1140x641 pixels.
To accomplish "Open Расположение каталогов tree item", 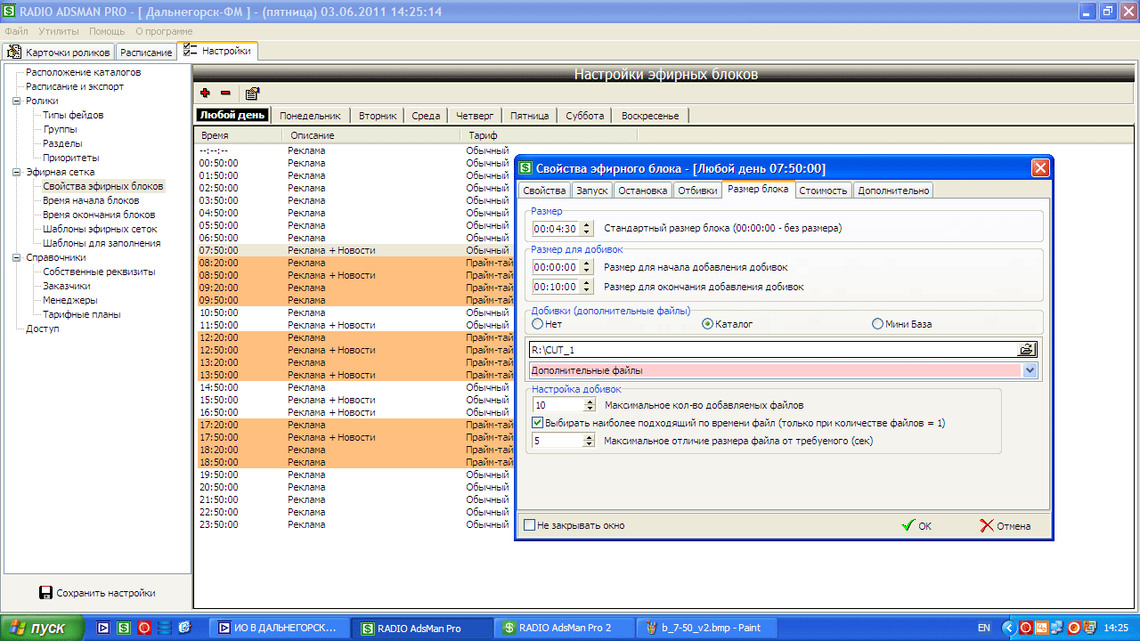I will click(x=83, y=72).
